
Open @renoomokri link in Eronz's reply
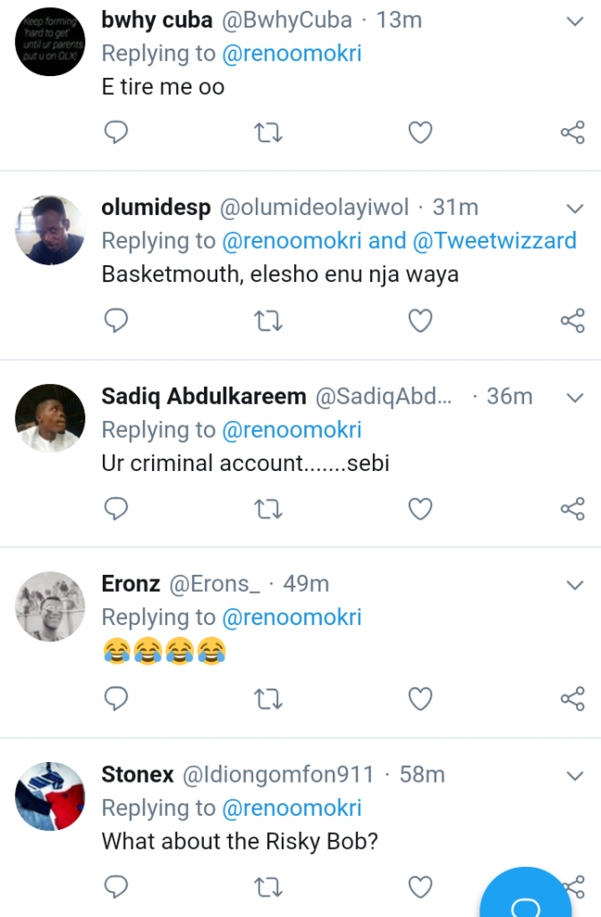click(x=292, y=617)
